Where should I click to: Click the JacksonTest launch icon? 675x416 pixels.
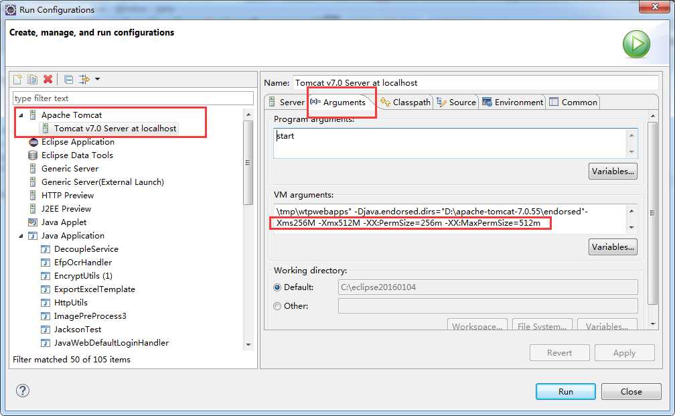coord(46,329)
